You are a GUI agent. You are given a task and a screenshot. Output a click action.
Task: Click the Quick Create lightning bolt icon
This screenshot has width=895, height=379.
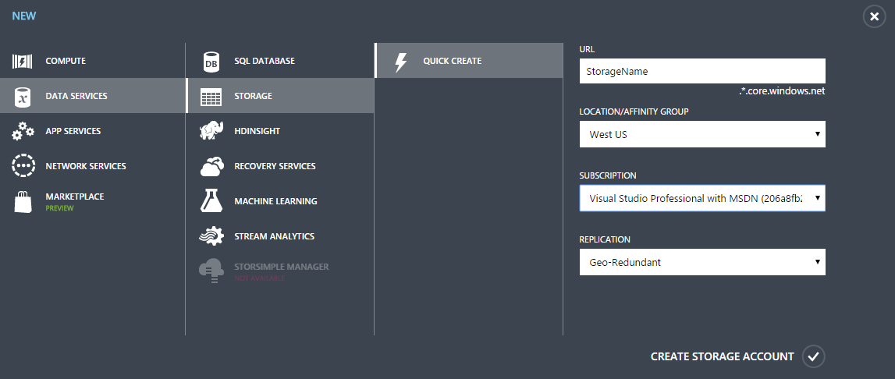[x=401, y=61]
